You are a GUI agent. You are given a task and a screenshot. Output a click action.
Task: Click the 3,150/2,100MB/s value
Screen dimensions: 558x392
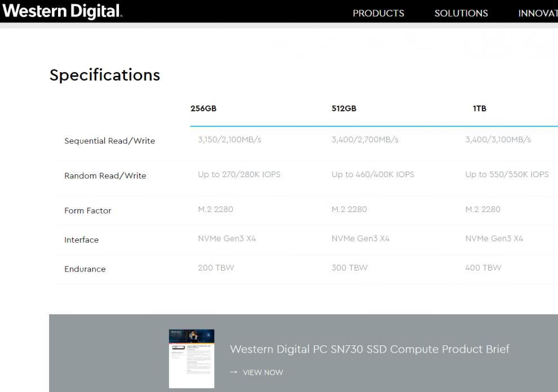coord(229,139)
